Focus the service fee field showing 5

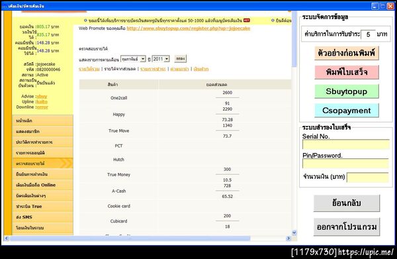coord(368,34)
